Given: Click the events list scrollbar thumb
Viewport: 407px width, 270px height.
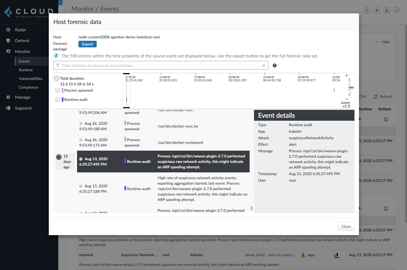Looking at the screenshot, I should point(252,208).
